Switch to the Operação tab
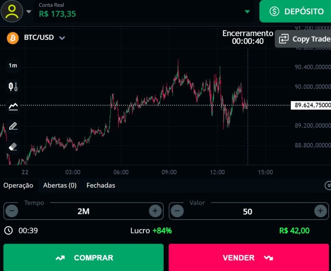The height and width of the screenshot is (271, 331). pos(18,185)
